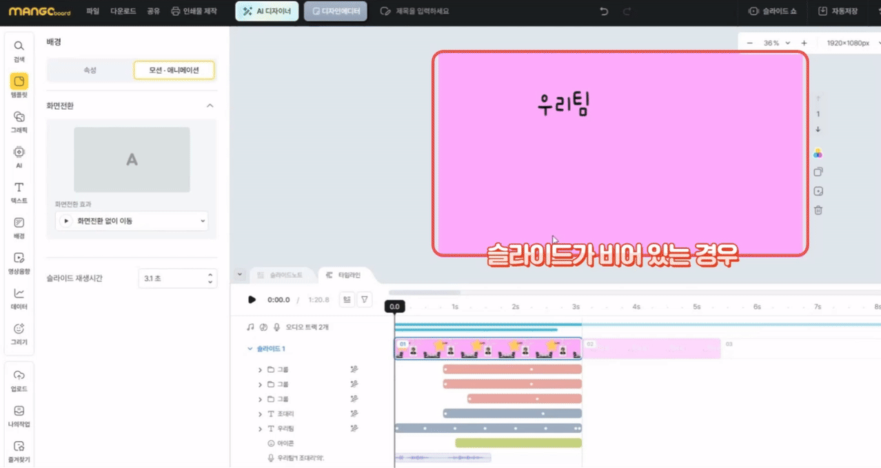
Task: Expand the 조대리 text layer row
Action: [x=260, y=414]
